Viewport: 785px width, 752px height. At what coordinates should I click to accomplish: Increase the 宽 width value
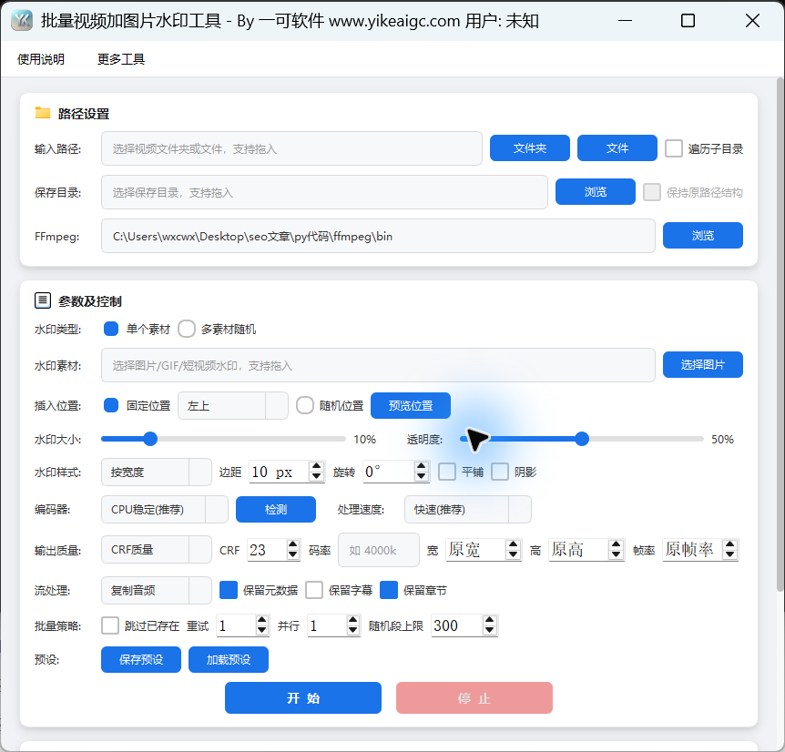(513, 544)
